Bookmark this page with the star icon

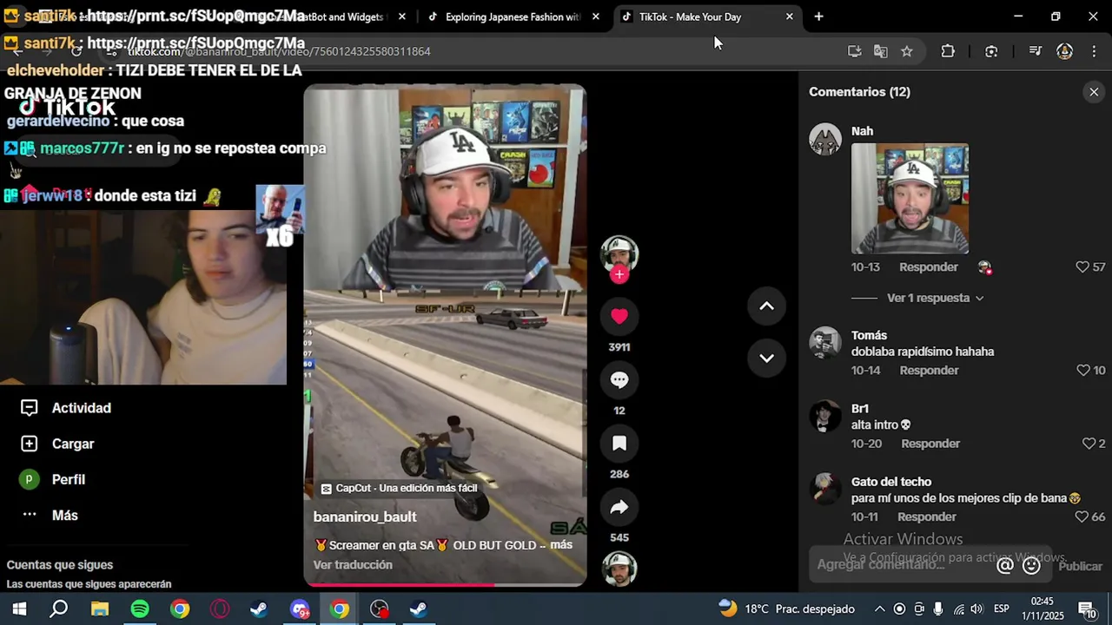(x=907, y=51)
